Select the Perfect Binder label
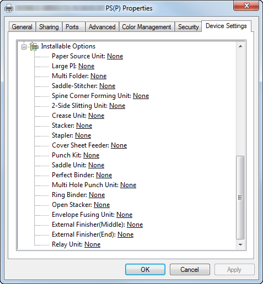 73,175
